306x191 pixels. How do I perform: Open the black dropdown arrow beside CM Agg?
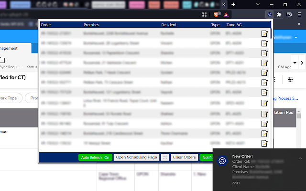pos(302,63)
